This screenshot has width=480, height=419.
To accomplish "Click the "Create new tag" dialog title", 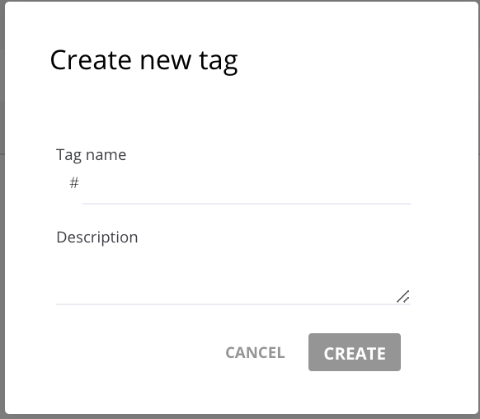I will (x=144, y=60).
